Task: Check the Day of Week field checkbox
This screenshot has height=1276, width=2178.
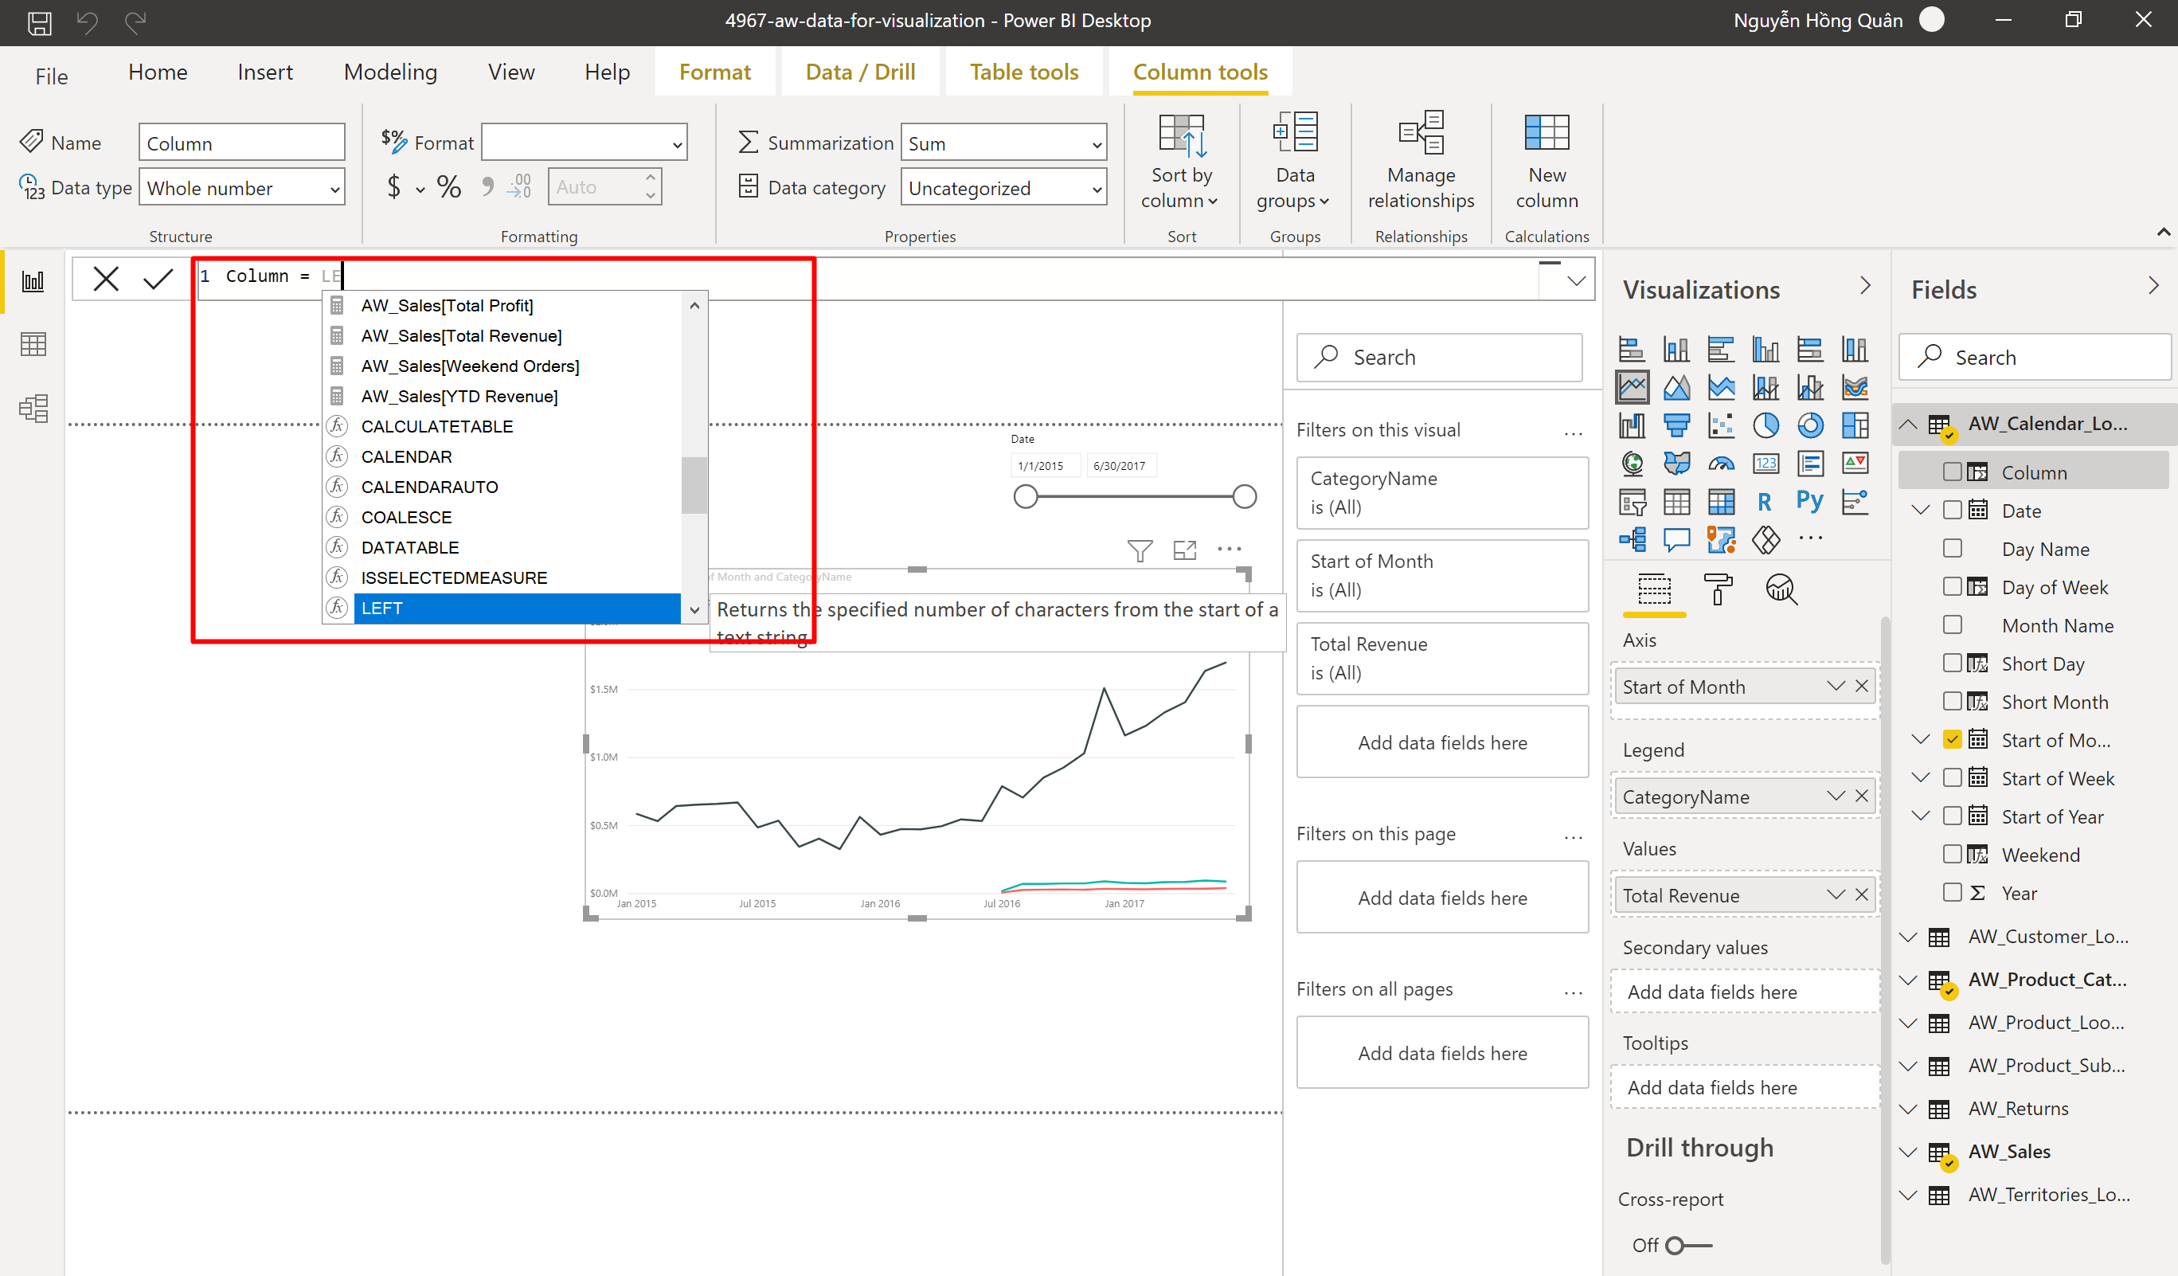Action: click(1953, 586)
